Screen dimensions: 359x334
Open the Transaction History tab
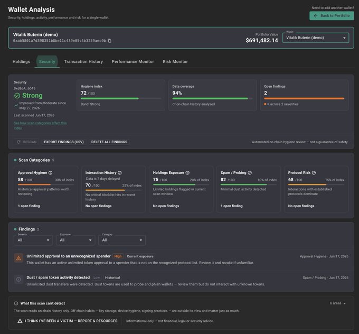tap(83, 62)
